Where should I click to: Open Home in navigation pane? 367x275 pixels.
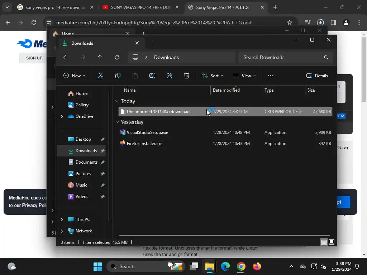[81, 93]
